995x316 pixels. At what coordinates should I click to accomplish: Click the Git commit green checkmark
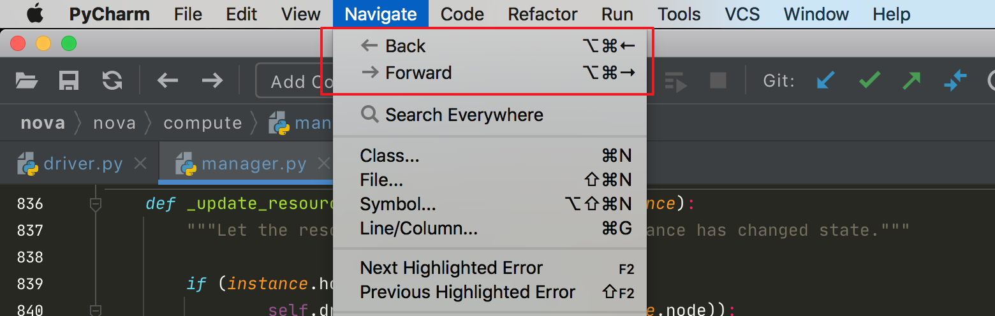[869, 80]
